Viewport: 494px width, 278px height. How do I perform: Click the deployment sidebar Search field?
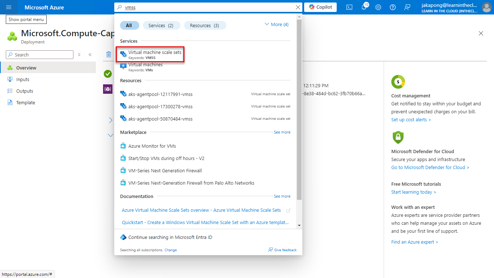[x=39, y=55]
